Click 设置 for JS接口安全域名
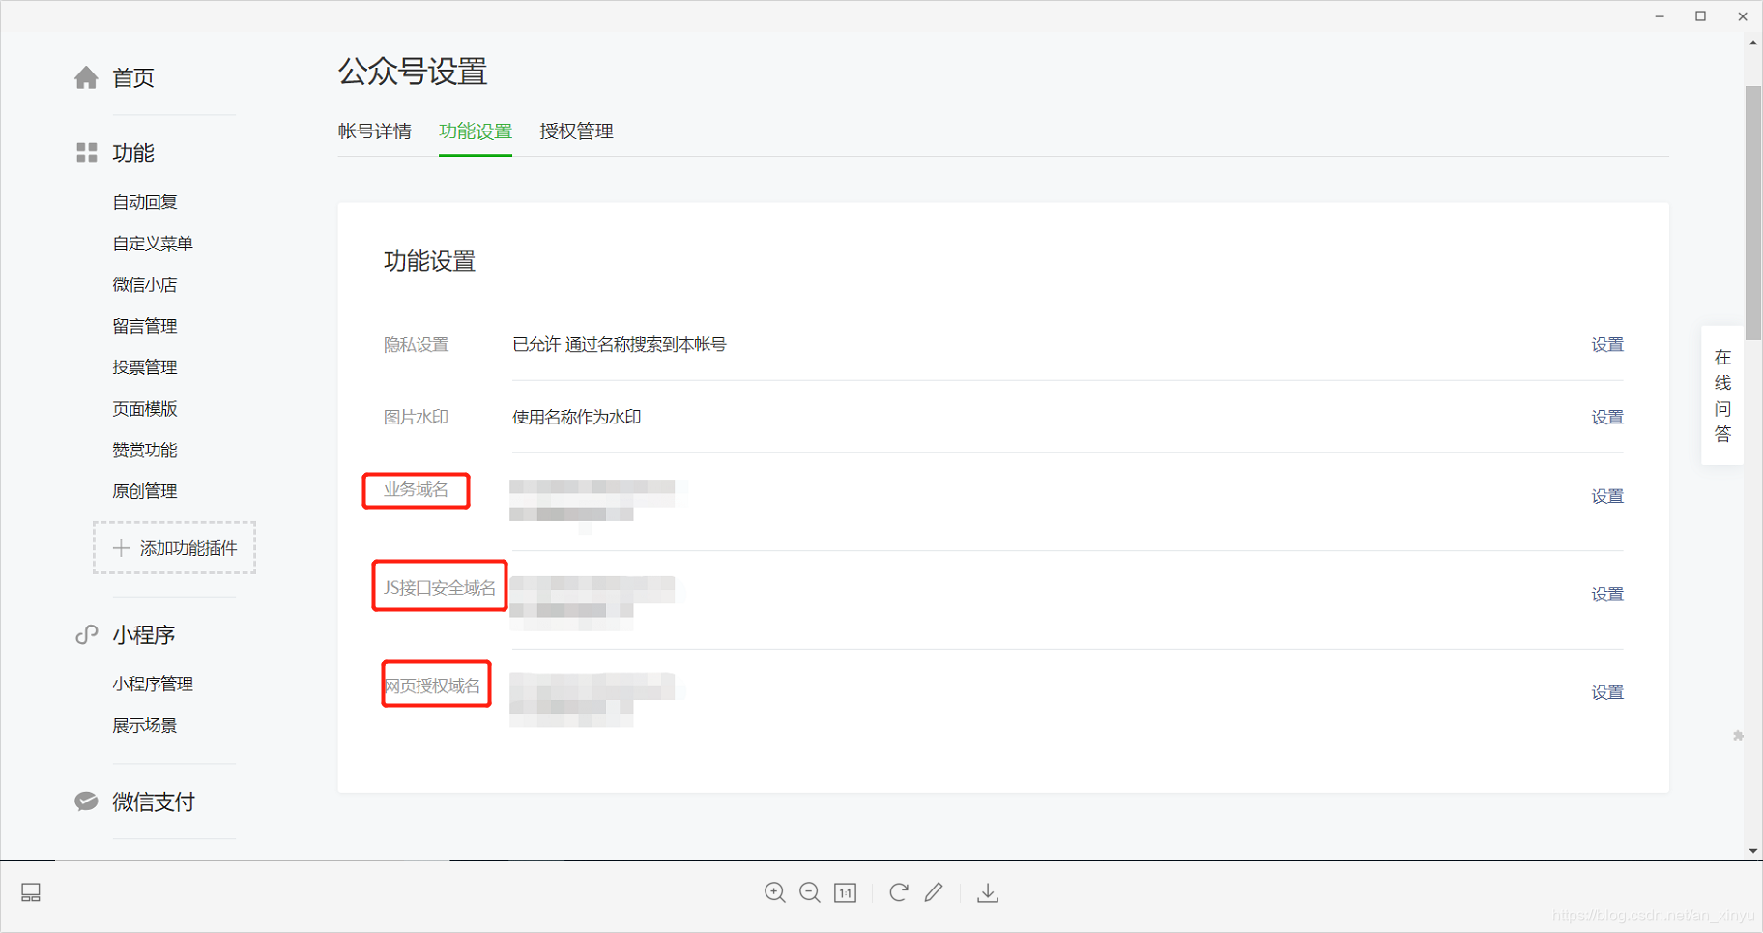This screenshot has height=933, width=1763. (1607, 594)
